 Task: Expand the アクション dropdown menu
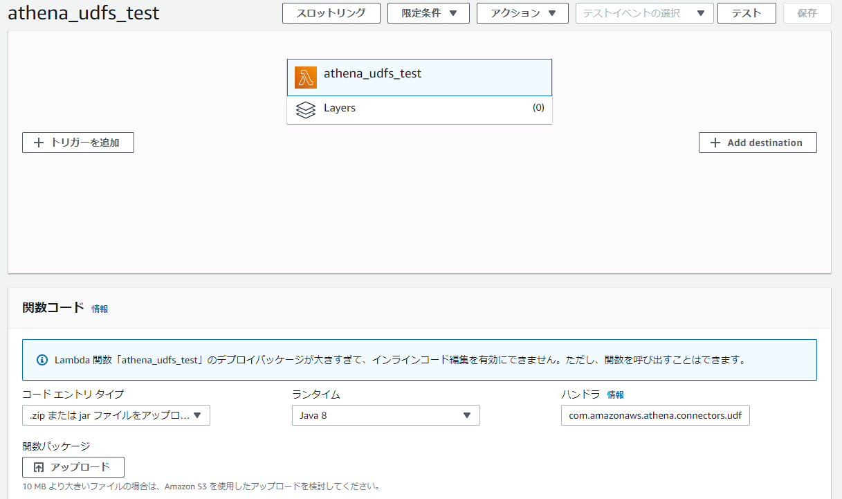pyautogui.click(x=522, y=12)
